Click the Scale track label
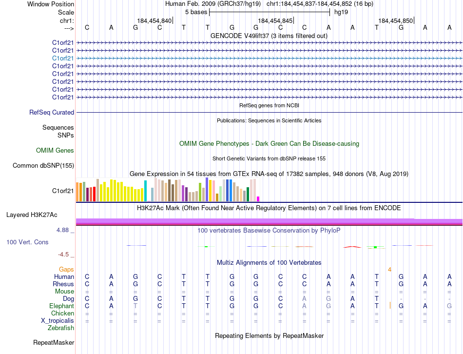 pyautogui.click(x=66, y=12)
